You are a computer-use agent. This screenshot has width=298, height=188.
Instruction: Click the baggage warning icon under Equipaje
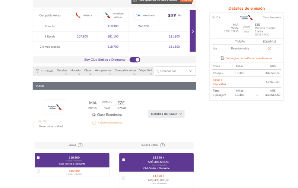(269, 48)
